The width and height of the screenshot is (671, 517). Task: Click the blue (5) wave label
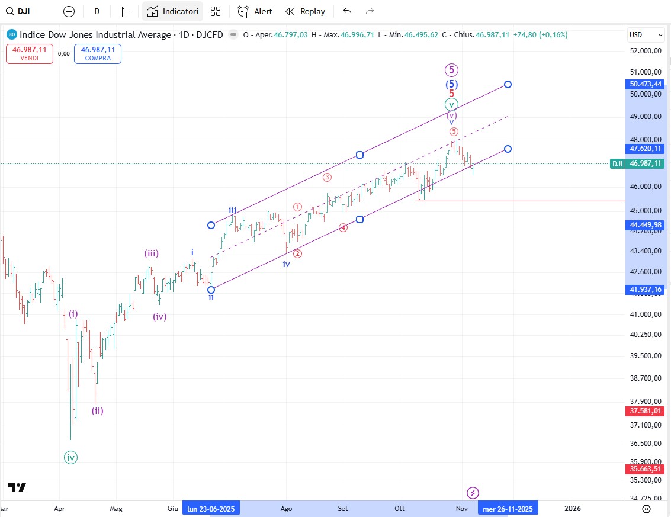451,84
